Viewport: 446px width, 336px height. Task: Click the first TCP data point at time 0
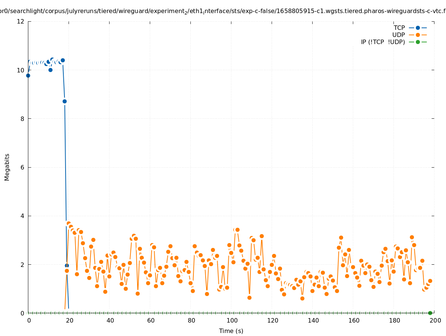pyautogui.click(x=28, y=75)
